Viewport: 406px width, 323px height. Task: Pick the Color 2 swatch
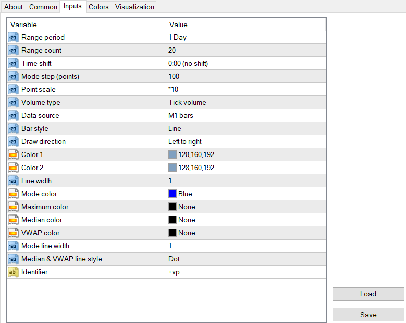click(x=173, y=168)
